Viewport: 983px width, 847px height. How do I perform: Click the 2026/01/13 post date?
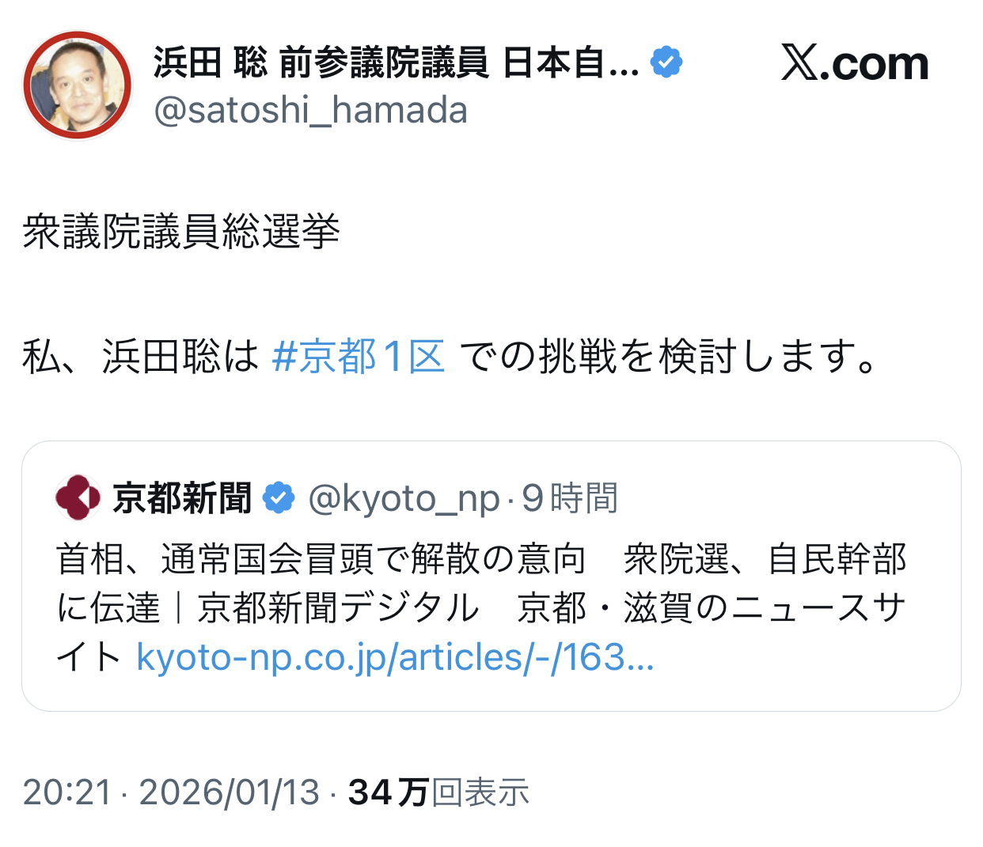pyautogui.click(x=230, y=792)
